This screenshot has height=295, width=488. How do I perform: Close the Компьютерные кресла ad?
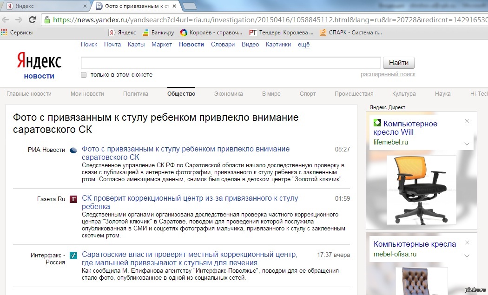(x=467, y=243)
